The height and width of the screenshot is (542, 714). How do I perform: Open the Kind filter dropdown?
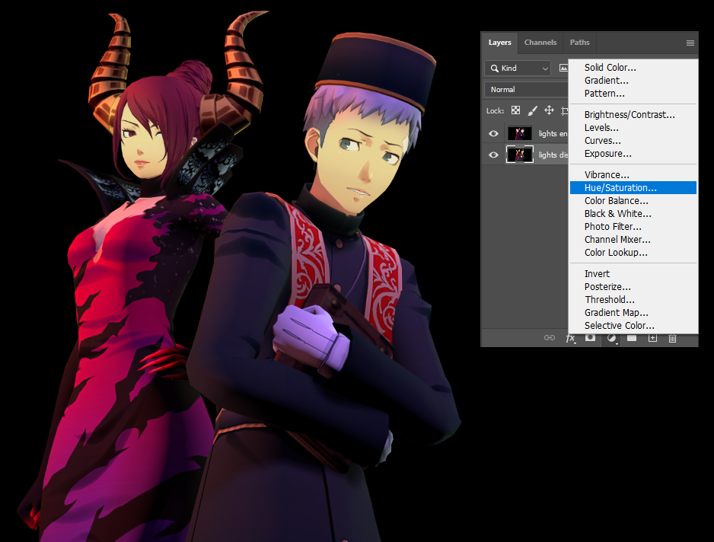[x=518, y=69]
